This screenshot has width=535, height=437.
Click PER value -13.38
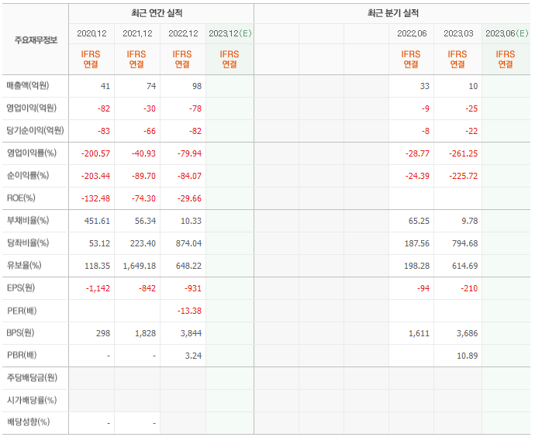coord(189,311)
